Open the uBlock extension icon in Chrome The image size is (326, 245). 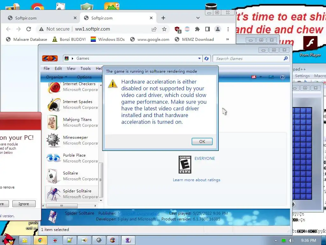178,29
